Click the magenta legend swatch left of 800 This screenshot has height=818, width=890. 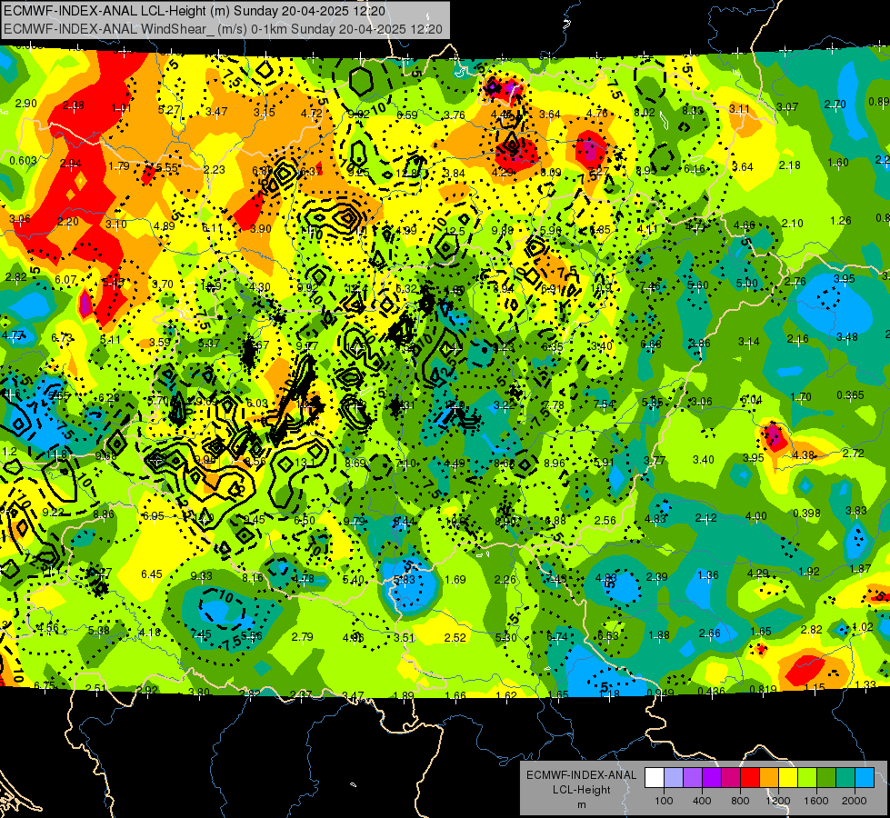pos(731,778)
